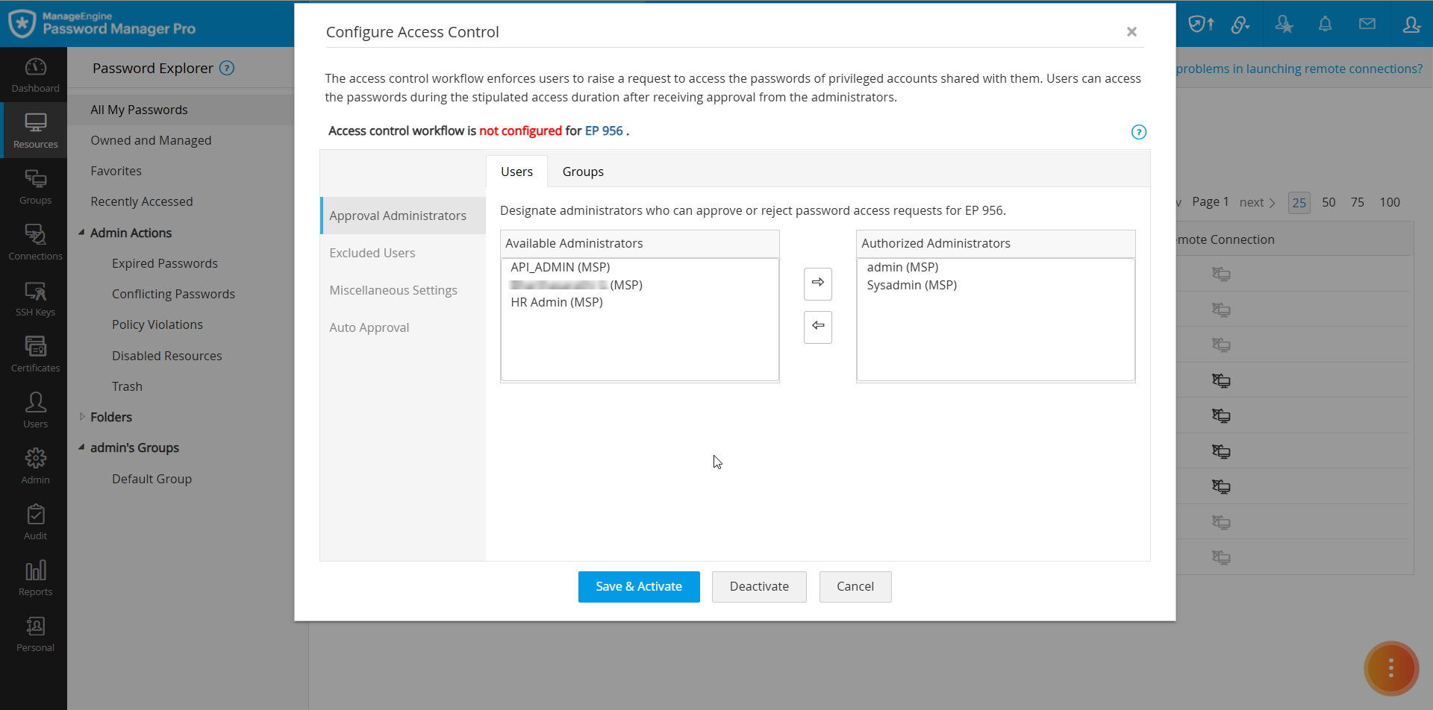Open the Dashboard from the left sidebar
1433x710 pixels.
click(34, 74)
